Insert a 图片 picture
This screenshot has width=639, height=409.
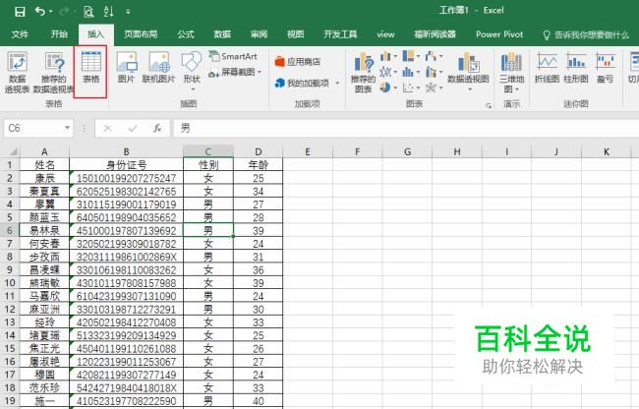point(127,68)
